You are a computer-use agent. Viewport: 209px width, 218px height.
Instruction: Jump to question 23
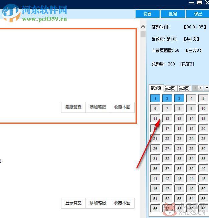coord(179,139)
